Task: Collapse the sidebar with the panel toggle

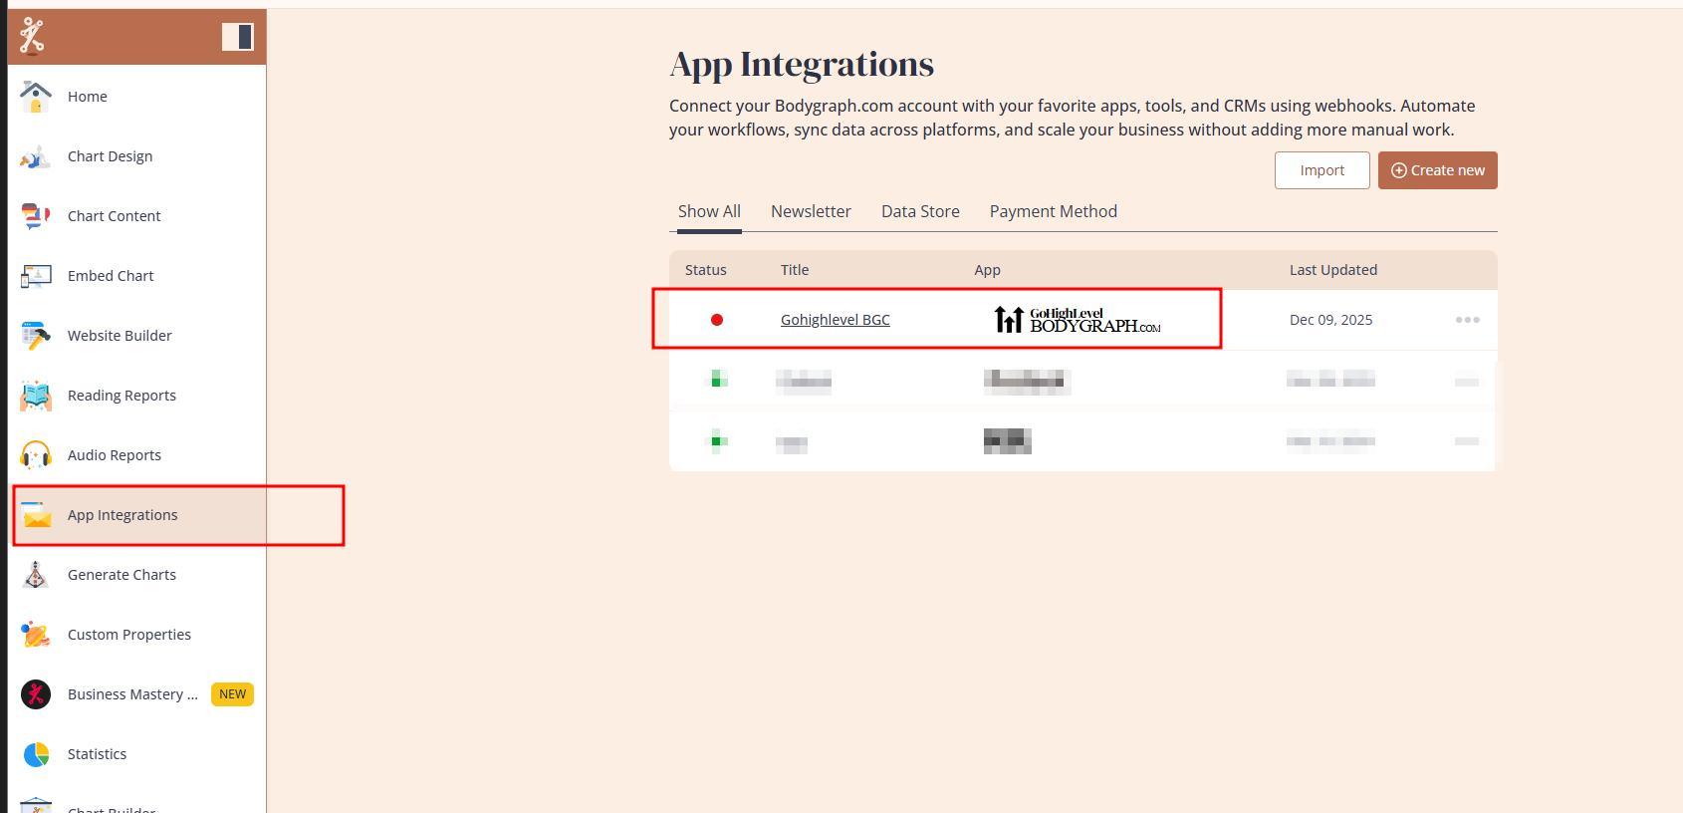Action: pyautogui.click(x=237, y=37)
